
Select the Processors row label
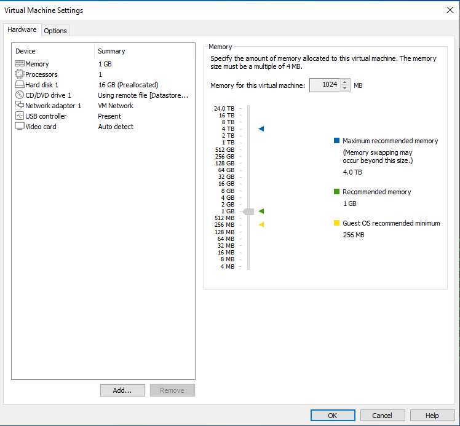[x=41, y=74]
